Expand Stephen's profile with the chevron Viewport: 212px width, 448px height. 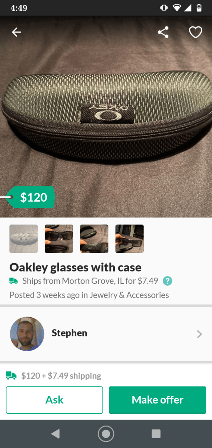pos(199,334)
